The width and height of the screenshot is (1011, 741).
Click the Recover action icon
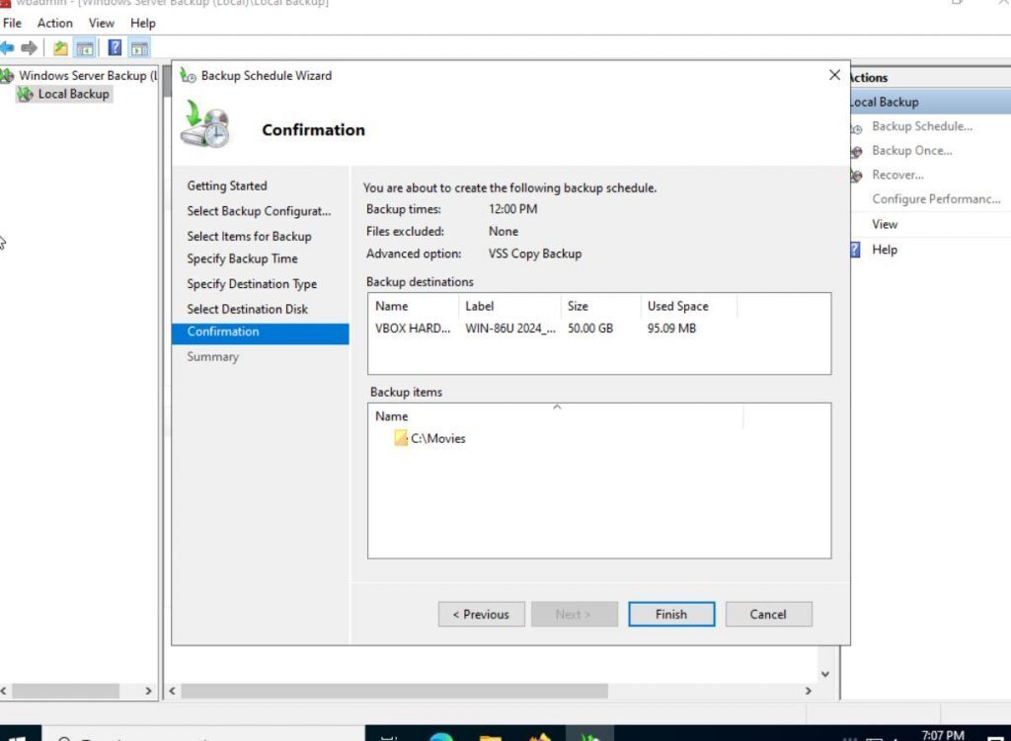point(856,176)
